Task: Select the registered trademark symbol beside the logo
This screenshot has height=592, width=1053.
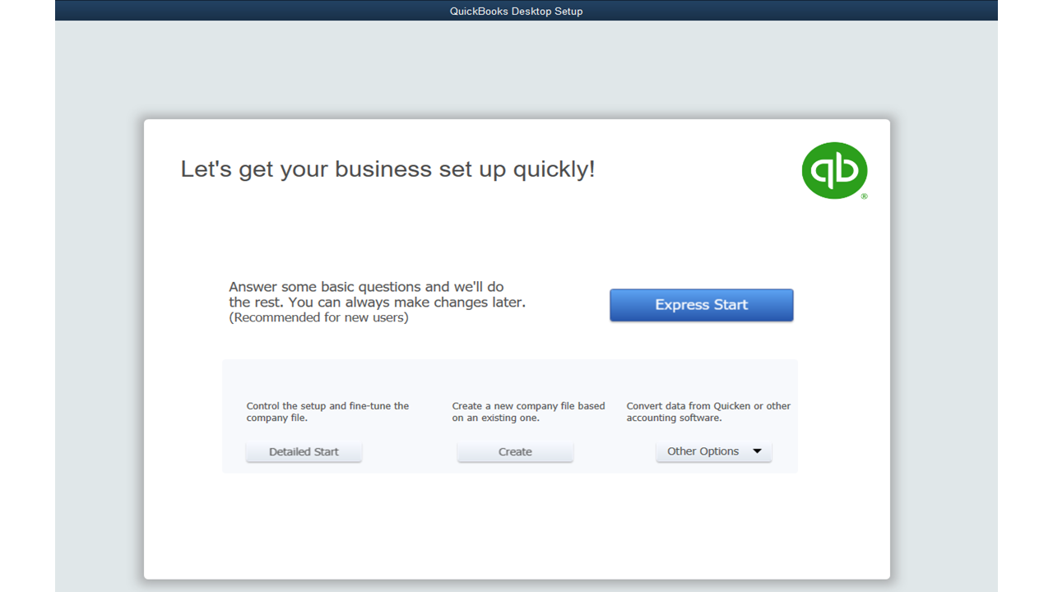Action: [865, 197]
